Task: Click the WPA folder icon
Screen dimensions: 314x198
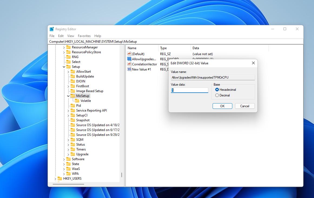Action: [x=68, y=174]
